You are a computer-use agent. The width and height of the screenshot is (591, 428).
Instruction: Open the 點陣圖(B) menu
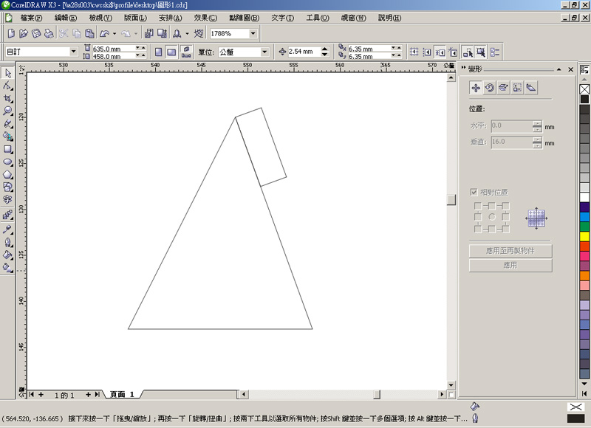click(x=245, y=18)
